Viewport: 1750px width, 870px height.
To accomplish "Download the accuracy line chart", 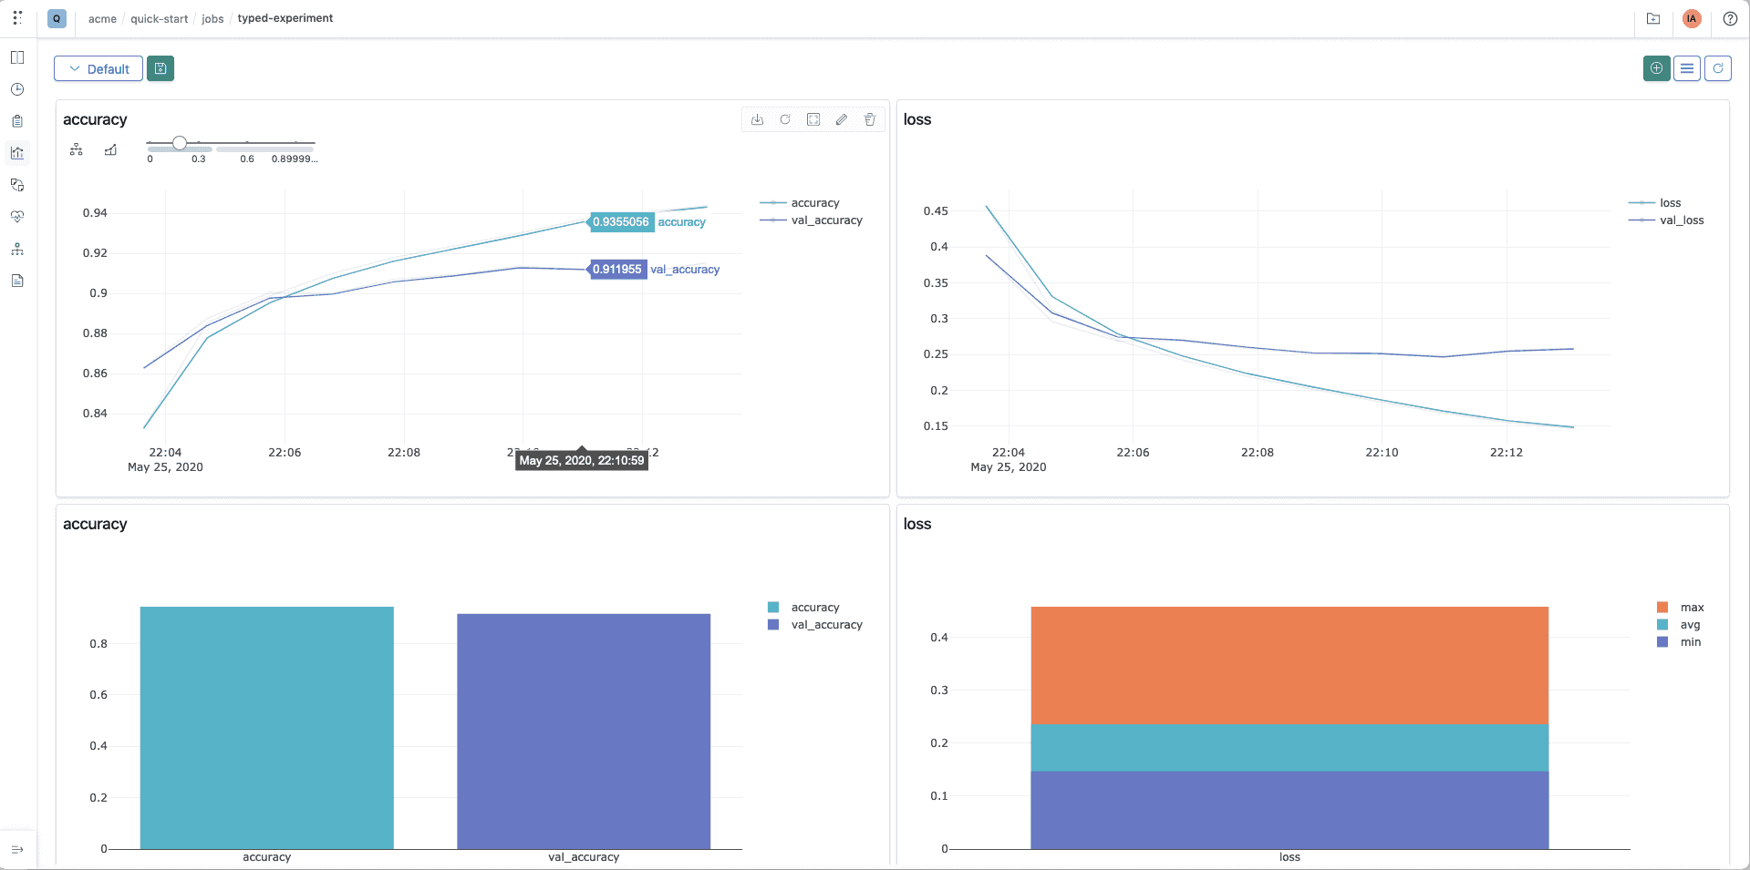I will 757,119.
